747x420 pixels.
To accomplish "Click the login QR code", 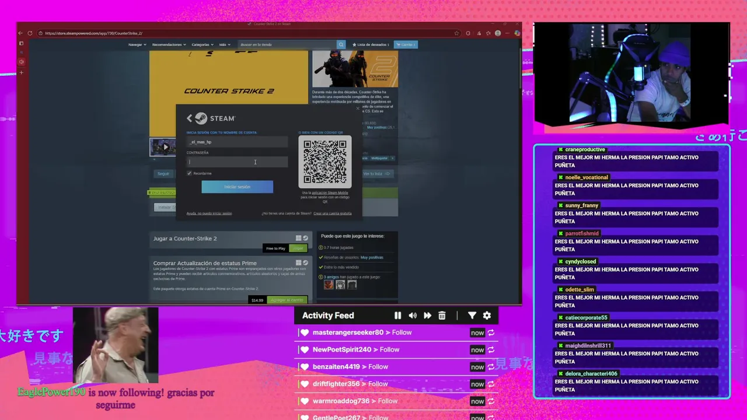I will coord(325,162).
